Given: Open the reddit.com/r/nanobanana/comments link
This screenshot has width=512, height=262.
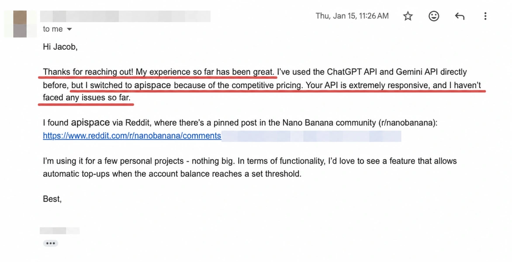Looking at the screenshot, I should (x=132, y=136).
